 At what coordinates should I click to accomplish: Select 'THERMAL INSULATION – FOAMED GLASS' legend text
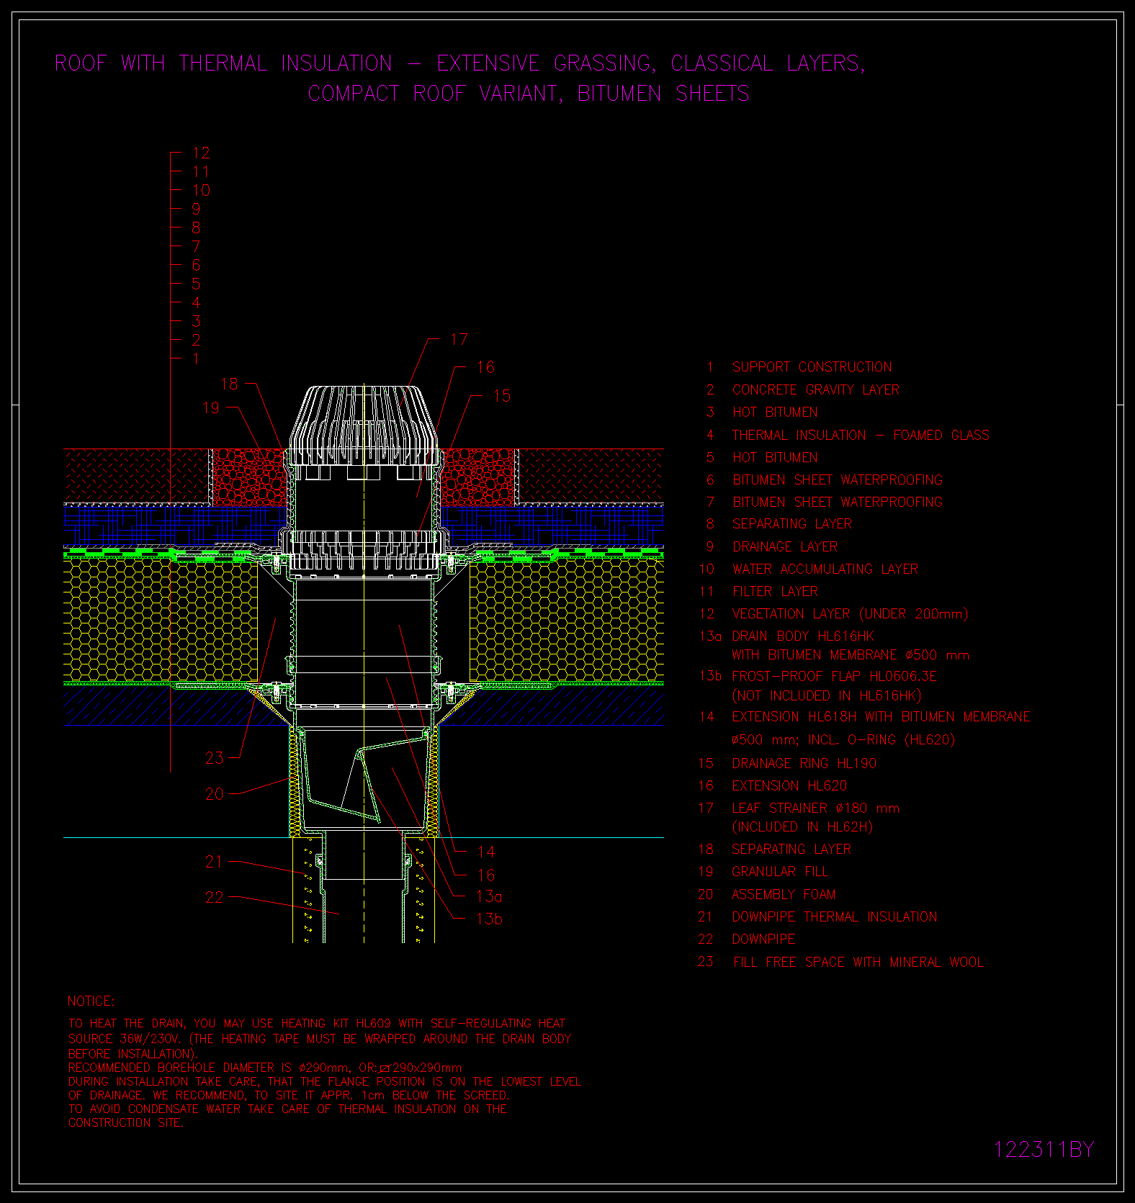click(x=861, y=435)
